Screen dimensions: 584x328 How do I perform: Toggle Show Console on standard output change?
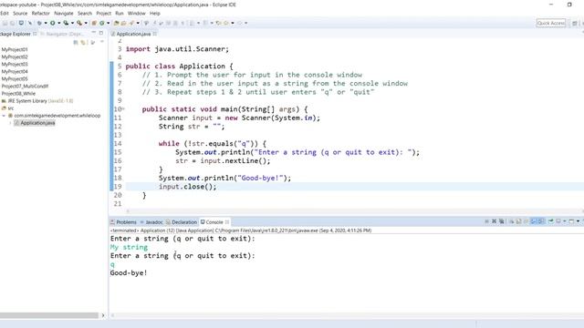pos(534,221)
